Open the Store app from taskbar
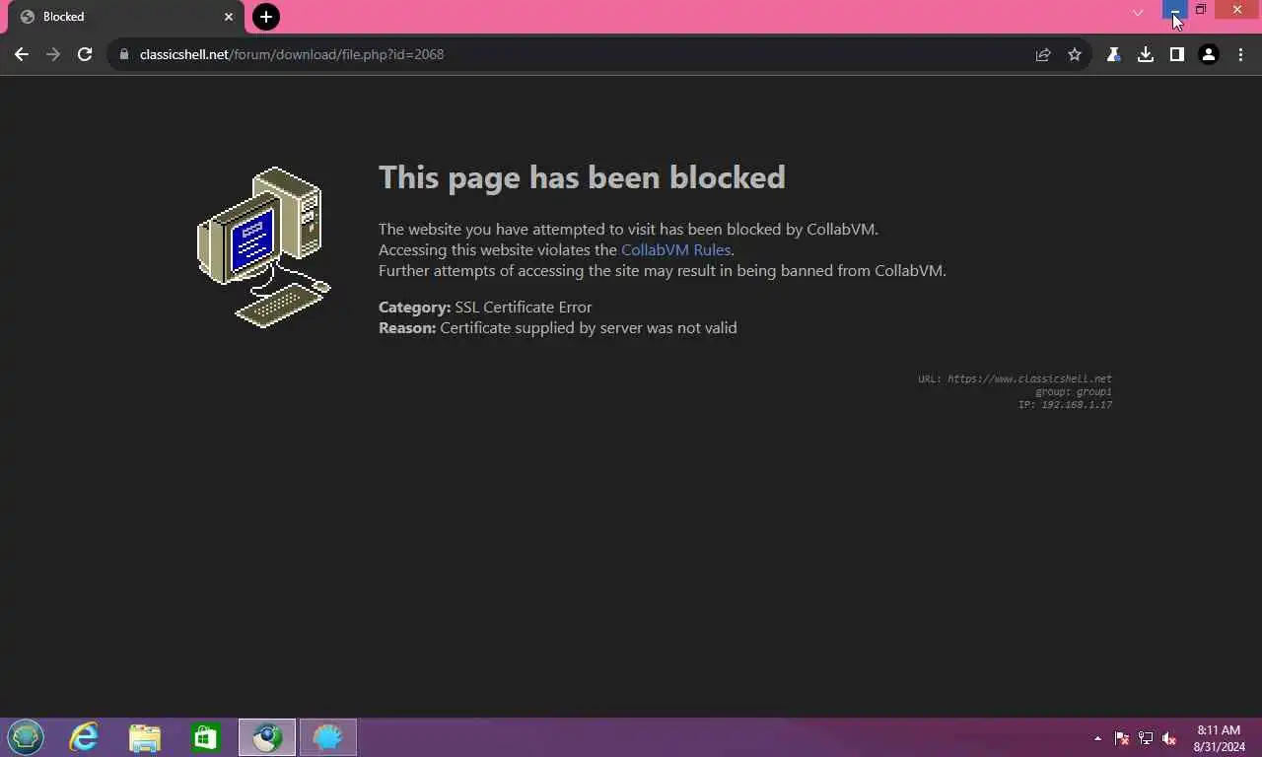This screenshot has width=1262, height=757. [x=206, y=737]
